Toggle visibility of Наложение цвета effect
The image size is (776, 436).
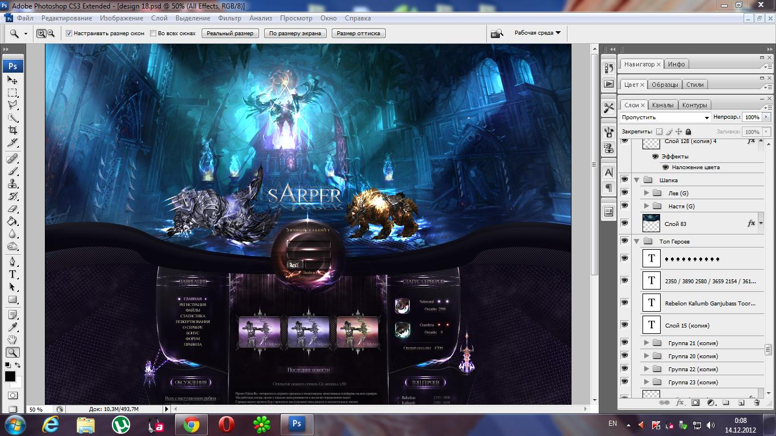666,167
